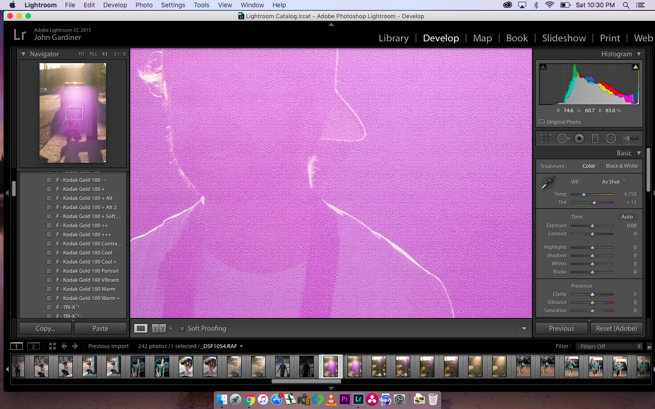The height and width of the screenshot is (409, 655).
Task: Pick the Adjustment Brush tool
Action: point(630,139)
